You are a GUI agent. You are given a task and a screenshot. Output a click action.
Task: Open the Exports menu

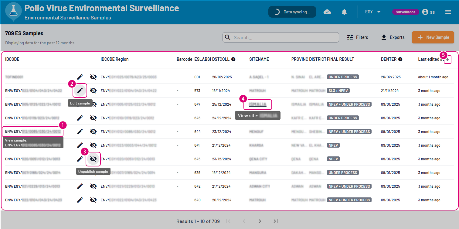point(393,37)
